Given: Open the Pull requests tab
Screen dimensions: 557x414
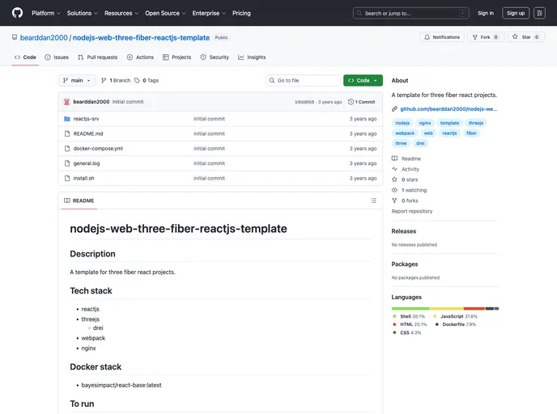Looking at the screenshot, I should tap(97, 57).
